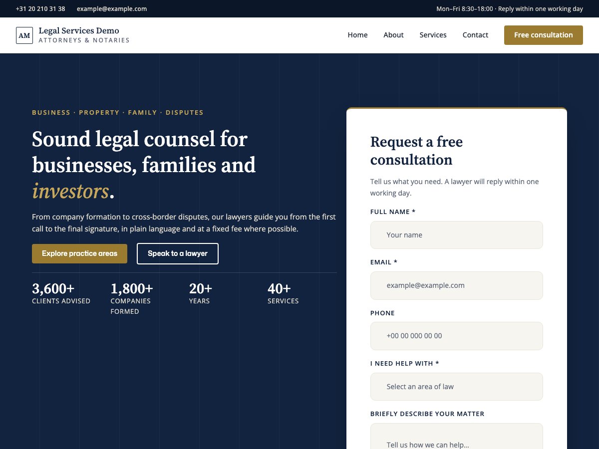Click the Attorneys & Notaries subtitle
This screenshot has height=449, width=599.
(x=84, y=40)
